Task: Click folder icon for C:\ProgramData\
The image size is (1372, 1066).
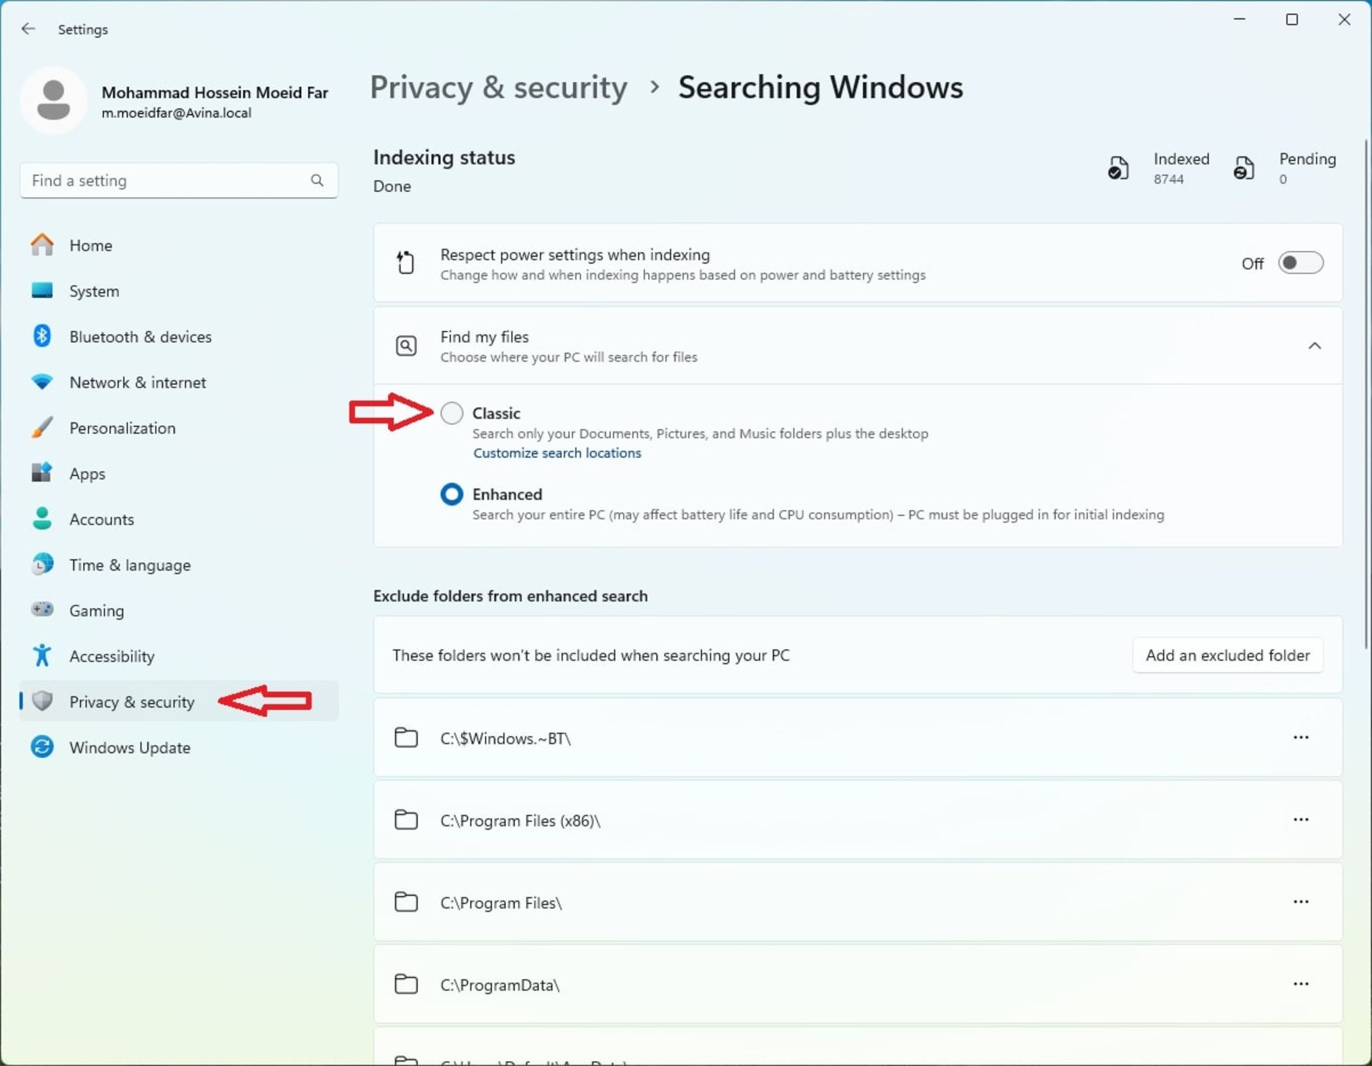Action: coord(406,984)
